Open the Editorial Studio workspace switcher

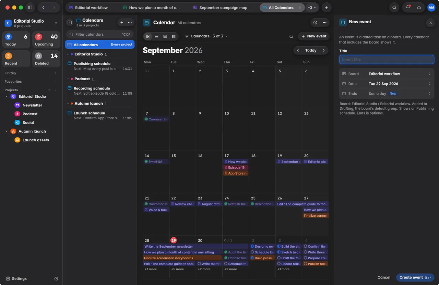(x=31, y=23)
